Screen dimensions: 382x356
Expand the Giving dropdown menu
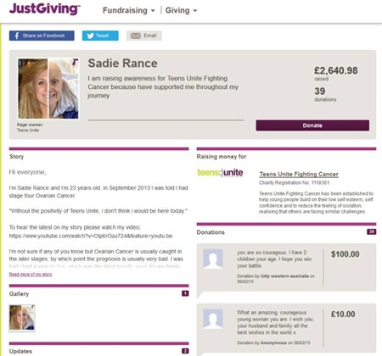(x=181, y=10)
